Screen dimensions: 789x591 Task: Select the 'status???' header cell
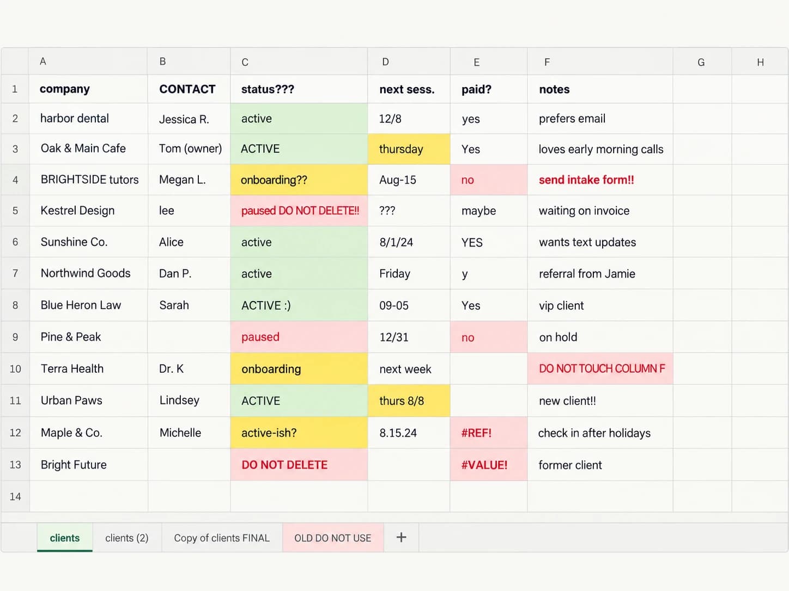point(299,89)
